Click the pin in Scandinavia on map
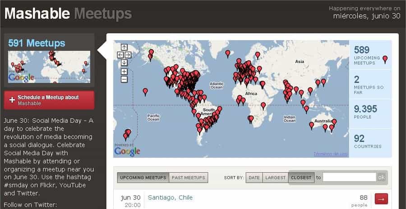 click(258, 55)
